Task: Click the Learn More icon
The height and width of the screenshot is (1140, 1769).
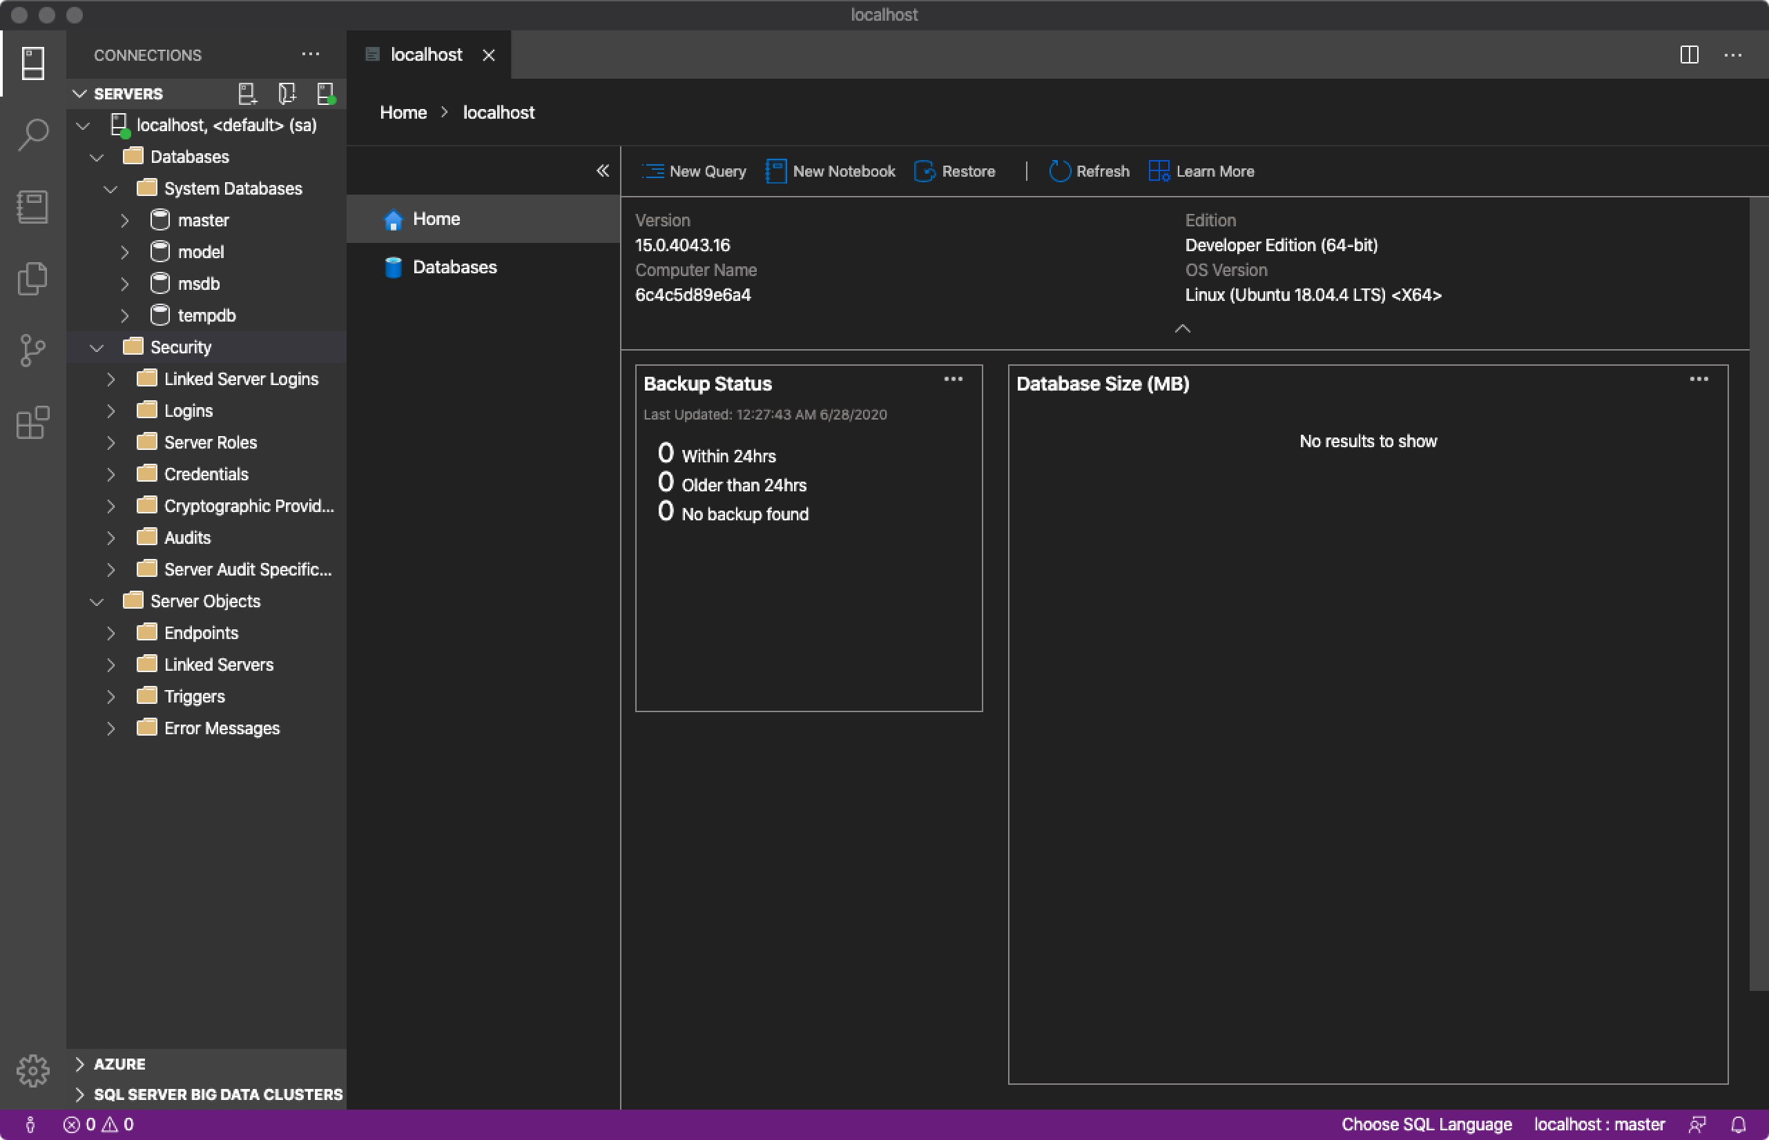Action: point(1158,170)
